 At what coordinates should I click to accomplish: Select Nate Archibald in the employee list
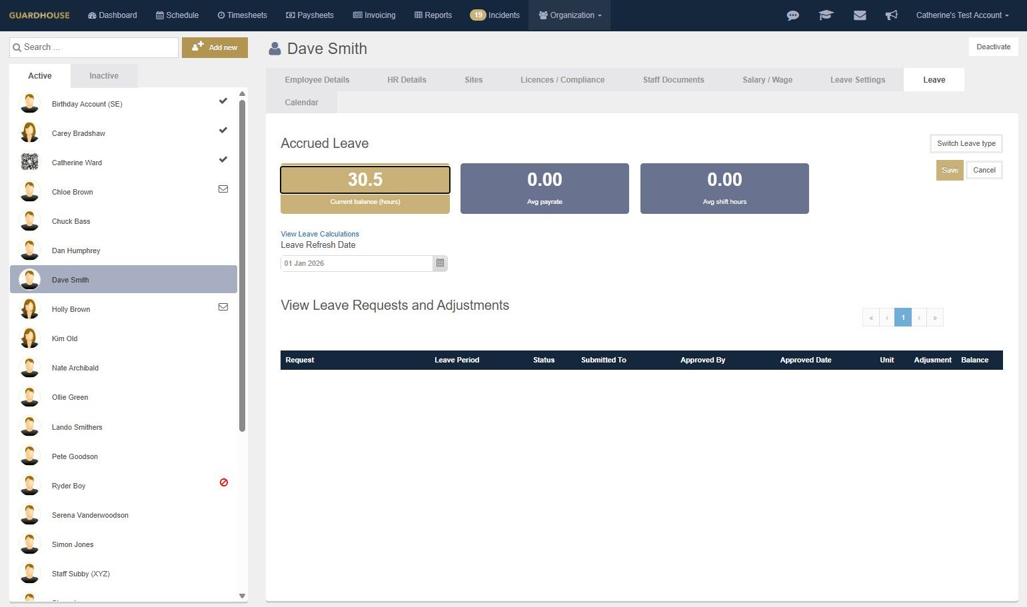124,368
